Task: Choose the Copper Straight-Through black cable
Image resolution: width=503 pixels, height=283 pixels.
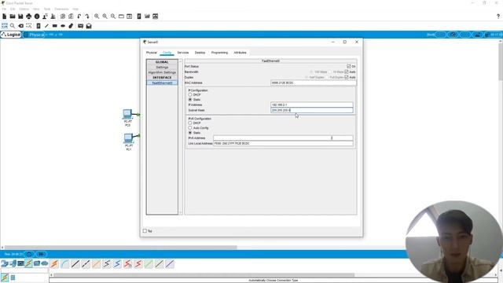Action: coord(75,264)
